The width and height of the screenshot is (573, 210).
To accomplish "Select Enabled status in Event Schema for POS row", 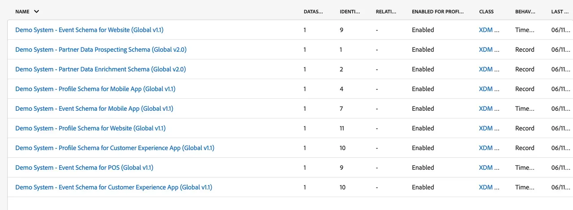I will (423, 168).
